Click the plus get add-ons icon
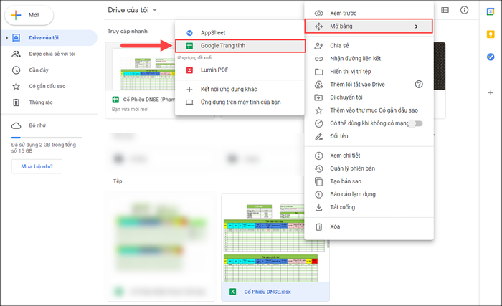502x306 pixels. (491, 93)
